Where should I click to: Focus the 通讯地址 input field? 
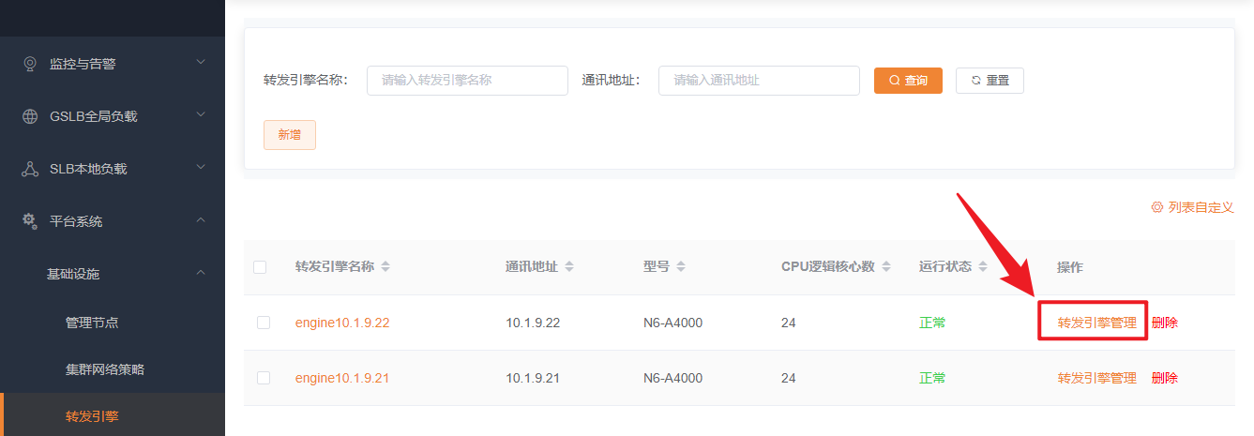[759, 81]
